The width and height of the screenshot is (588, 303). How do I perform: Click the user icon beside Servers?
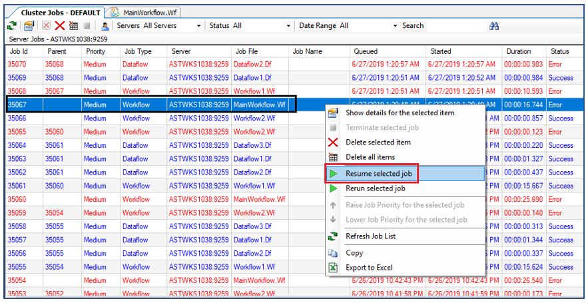click(105, 26)
